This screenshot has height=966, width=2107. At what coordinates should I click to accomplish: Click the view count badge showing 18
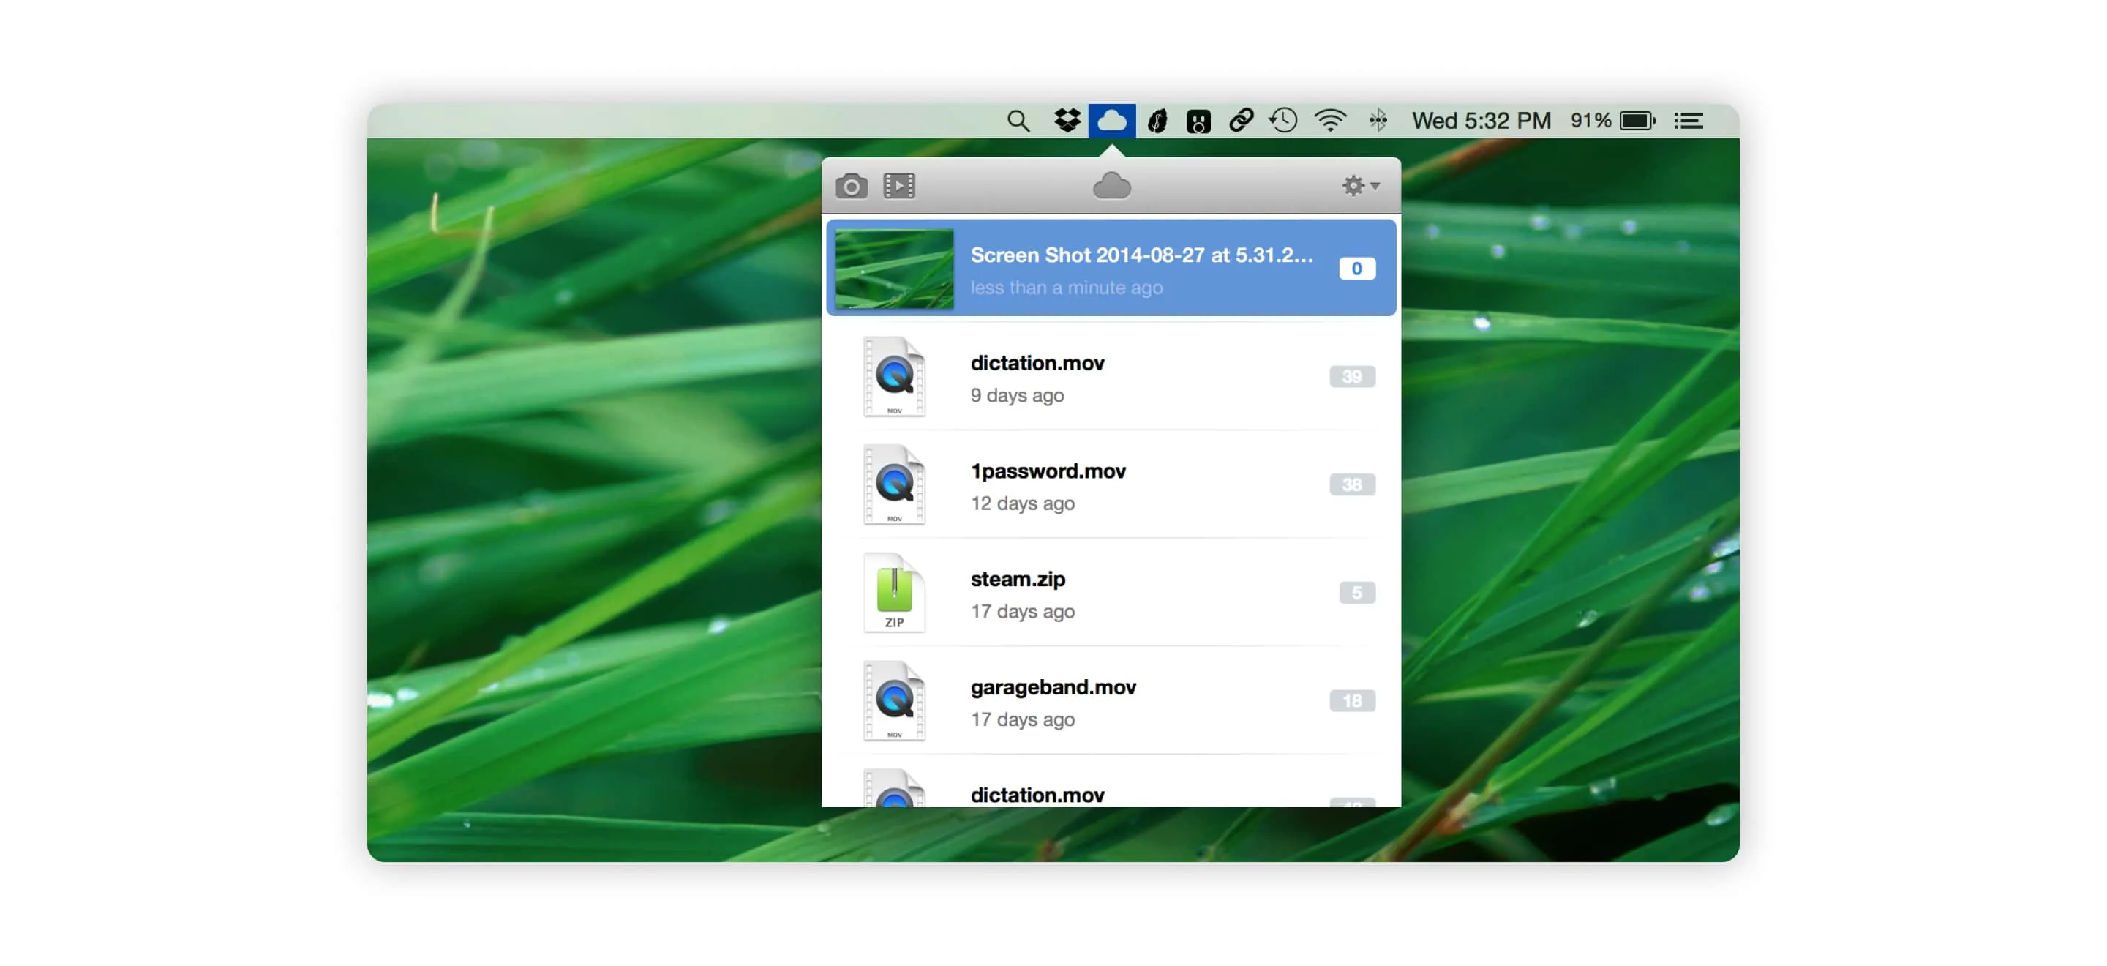click(1351, 700)
